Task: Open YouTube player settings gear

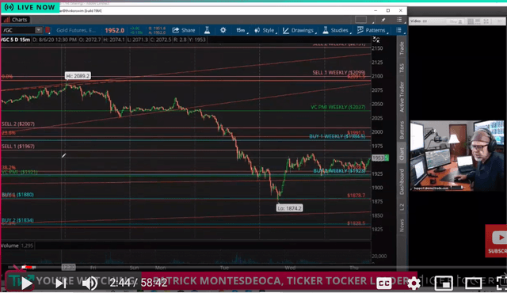Action: 414,283
